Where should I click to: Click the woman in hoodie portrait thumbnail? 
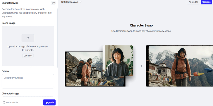click(x=118, y=61)
